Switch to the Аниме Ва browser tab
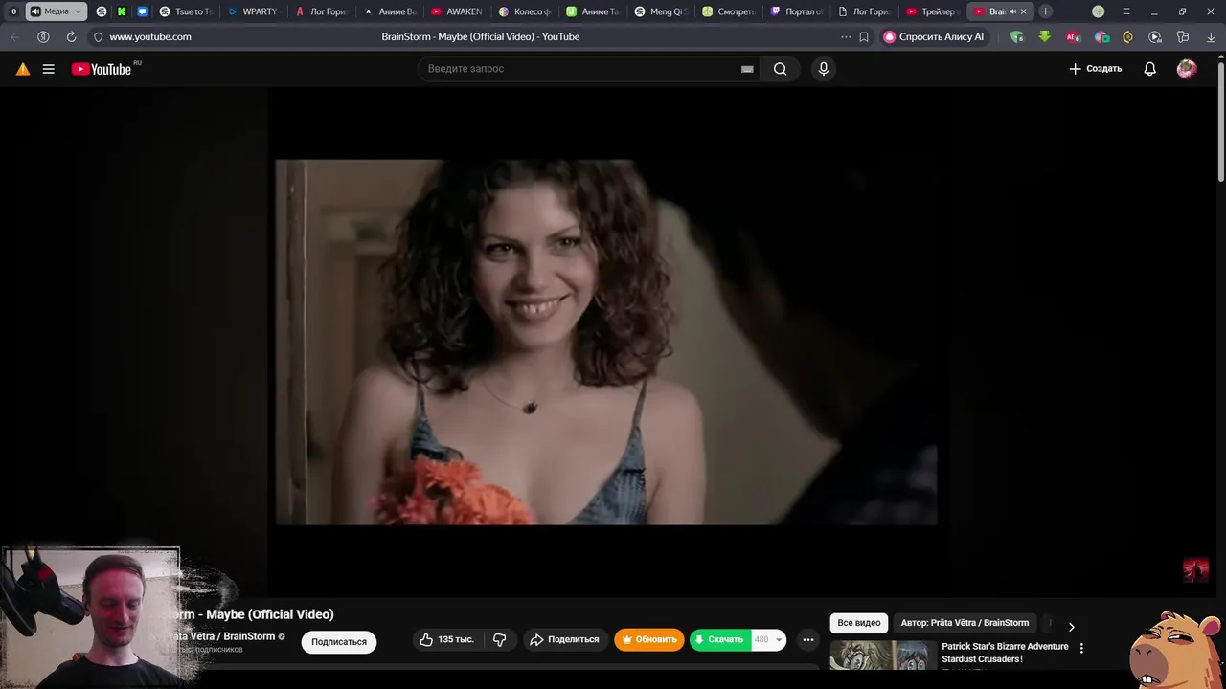1226x689 pixels. pos(389,11)
